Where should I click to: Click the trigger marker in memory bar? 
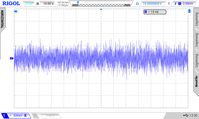[78, 2]
